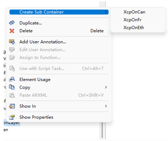Image resolution: width=168 pixels, height=141 pixels.
Task: Select XcpOnCan from the submenu
Action: pos(134,12)
